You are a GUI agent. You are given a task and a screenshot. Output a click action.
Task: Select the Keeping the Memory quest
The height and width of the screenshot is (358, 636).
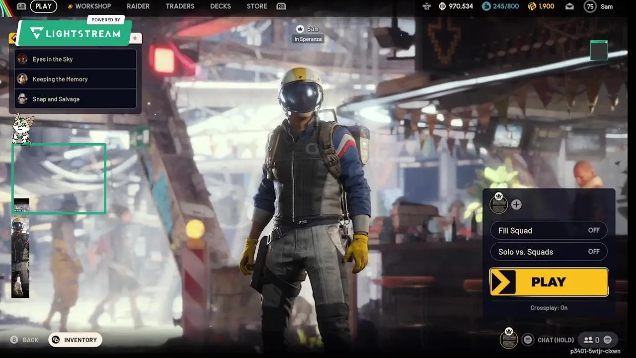(76, 79)
